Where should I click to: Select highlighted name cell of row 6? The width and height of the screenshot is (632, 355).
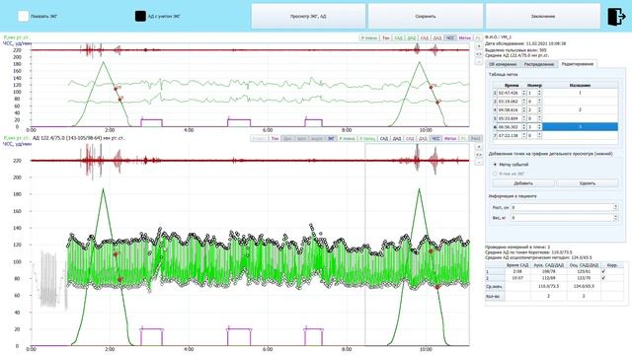pos(580,127)
